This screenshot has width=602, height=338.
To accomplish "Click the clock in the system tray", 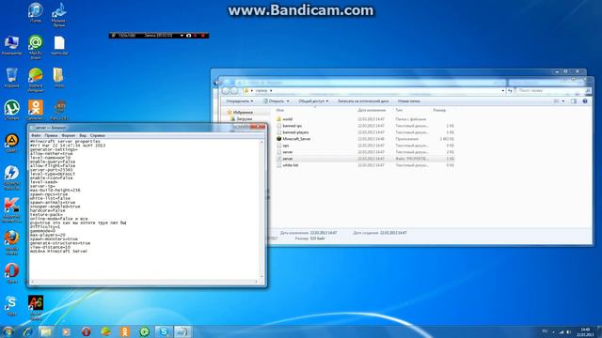I will coord(585,331).
